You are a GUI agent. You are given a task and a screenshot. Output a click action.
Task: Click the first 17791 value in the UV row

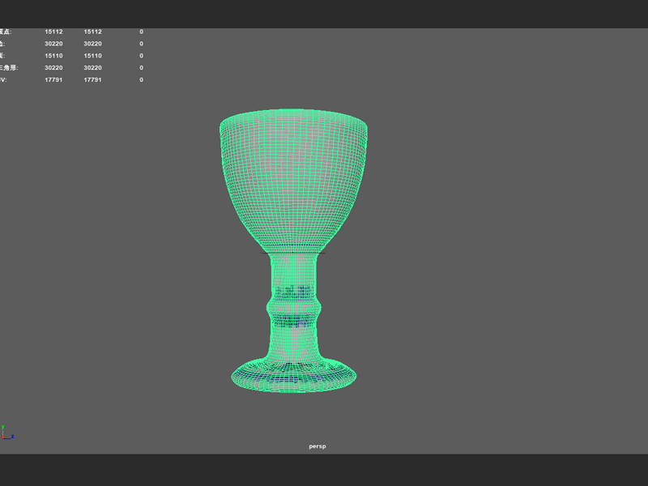(x=53, y=79)
